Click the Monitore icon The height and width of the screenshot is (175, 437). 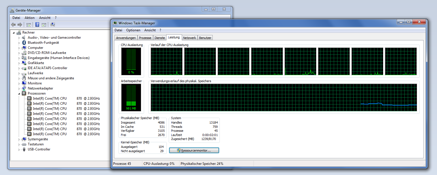pyautogui.click(x=24, y=83)
